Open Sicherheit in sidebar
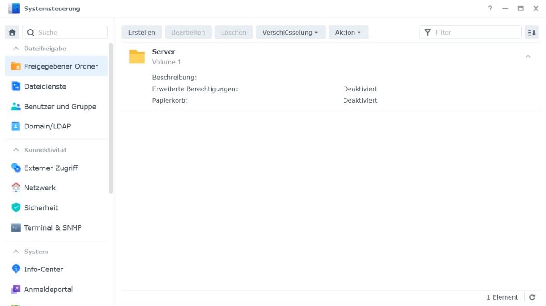546x306 pixels. point(56,207)
